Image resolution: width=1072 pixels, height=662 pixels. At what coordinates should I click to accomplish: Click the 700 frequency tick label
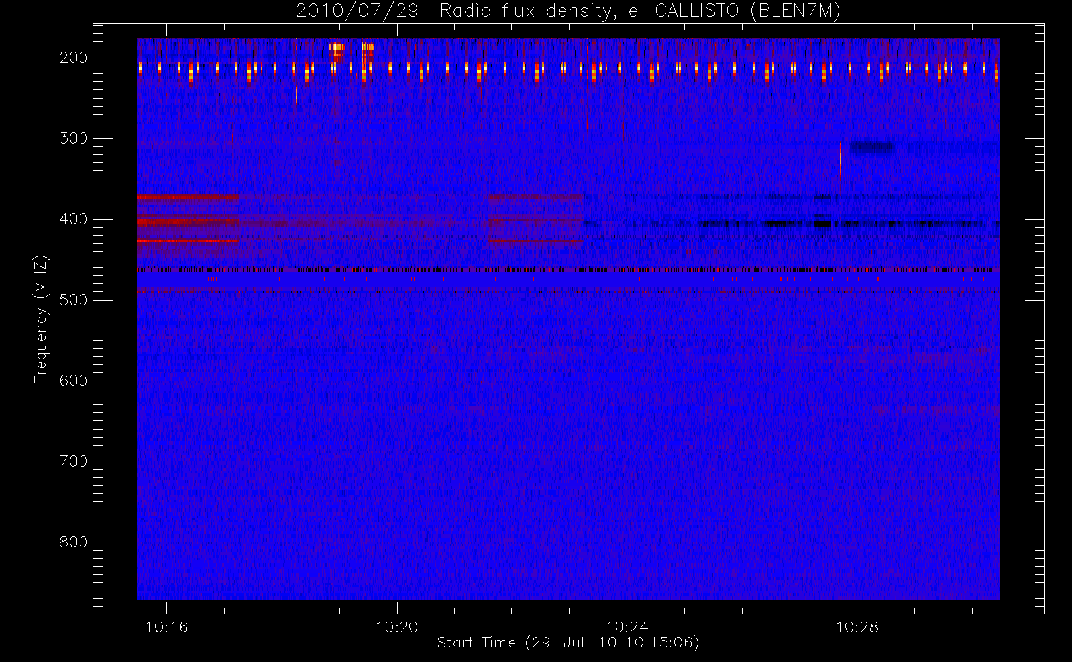pos(74,461)
